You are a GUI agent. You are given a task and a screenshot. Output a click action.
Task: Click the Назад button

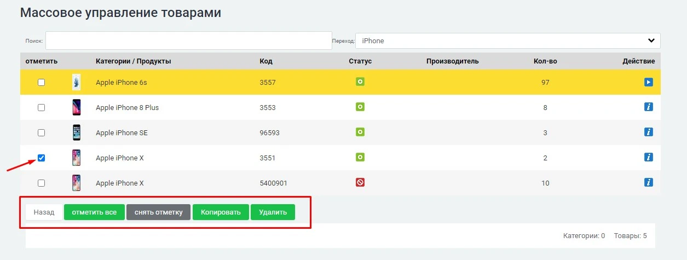(44, 212)
